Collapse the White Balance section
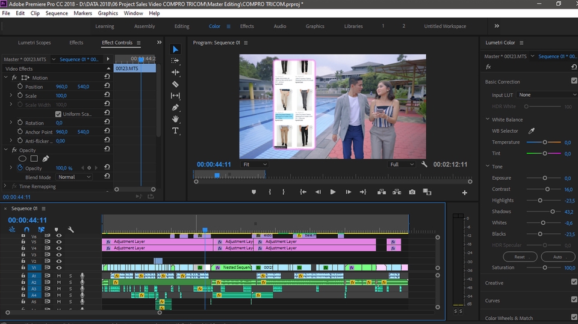This screenshot has width=578, height=324. pos(488,119)
